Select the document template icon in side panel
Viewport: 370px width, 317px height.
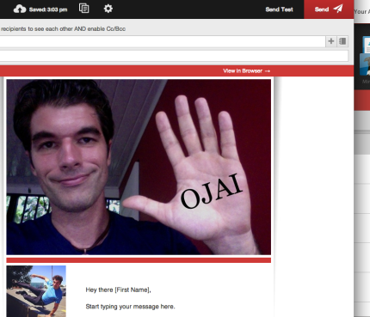click(x=366, y=45)
